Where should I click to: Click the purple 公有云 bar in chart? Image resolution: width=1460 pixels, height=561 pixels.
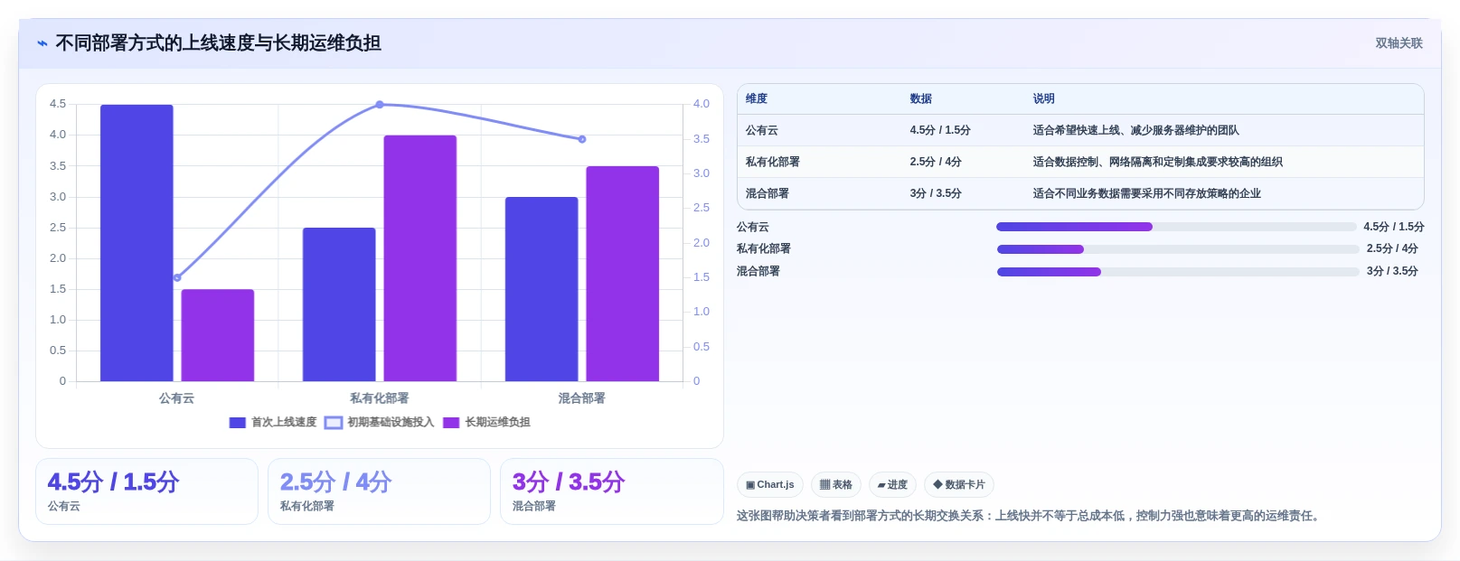[x=218, y=335]
